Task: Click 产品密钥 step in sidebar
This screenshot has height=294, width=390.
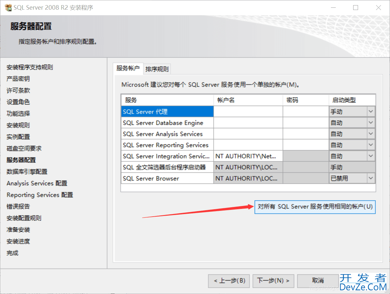Action: coord(18,79)
